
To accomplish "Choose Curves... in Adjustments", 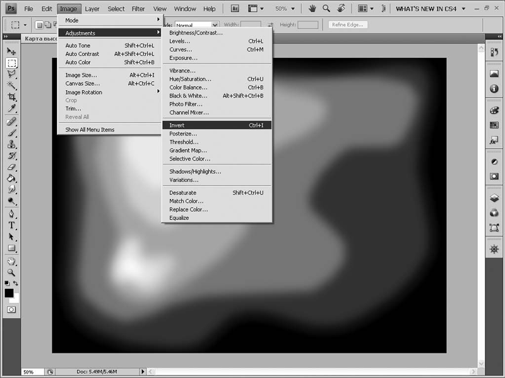I will [x=217, y=50].
